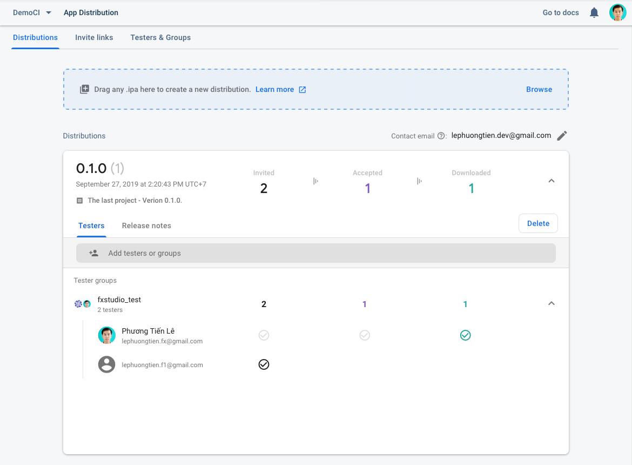This screenshot has height=465, width=632.
Task: Collapse the fxstudio_test tester group
Action: pos(552,303)
